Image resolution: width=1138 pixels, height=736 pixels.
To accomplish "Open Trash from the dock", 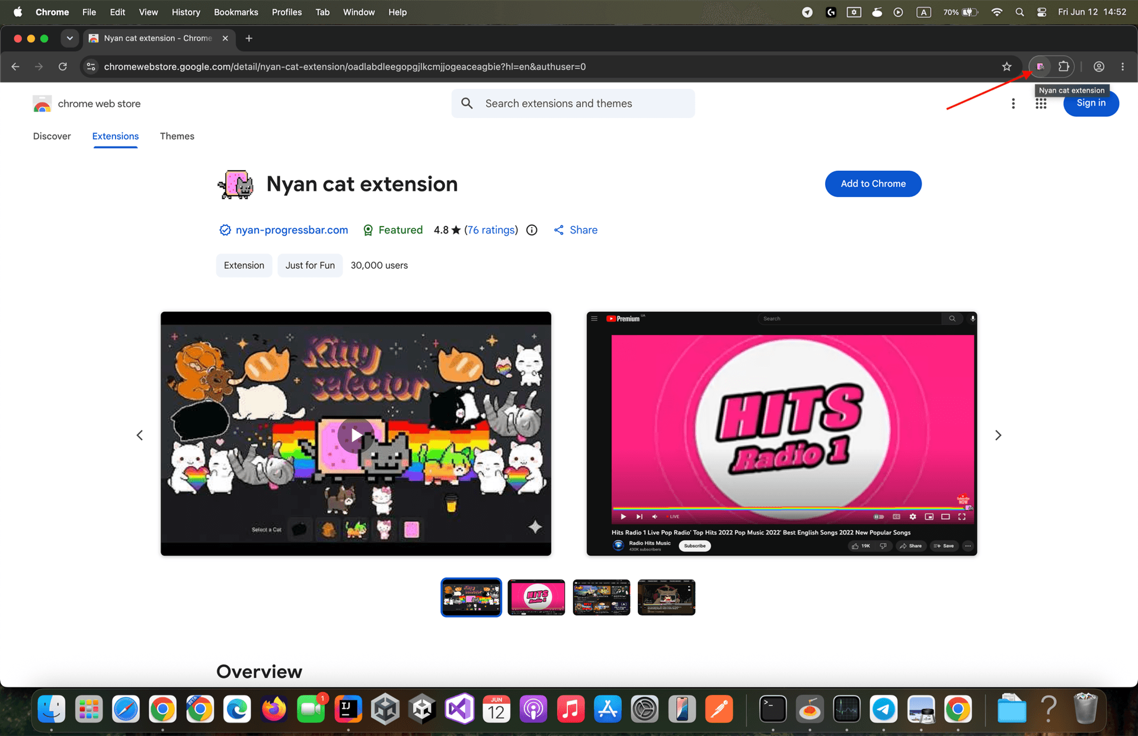I will coord(1085,709).
